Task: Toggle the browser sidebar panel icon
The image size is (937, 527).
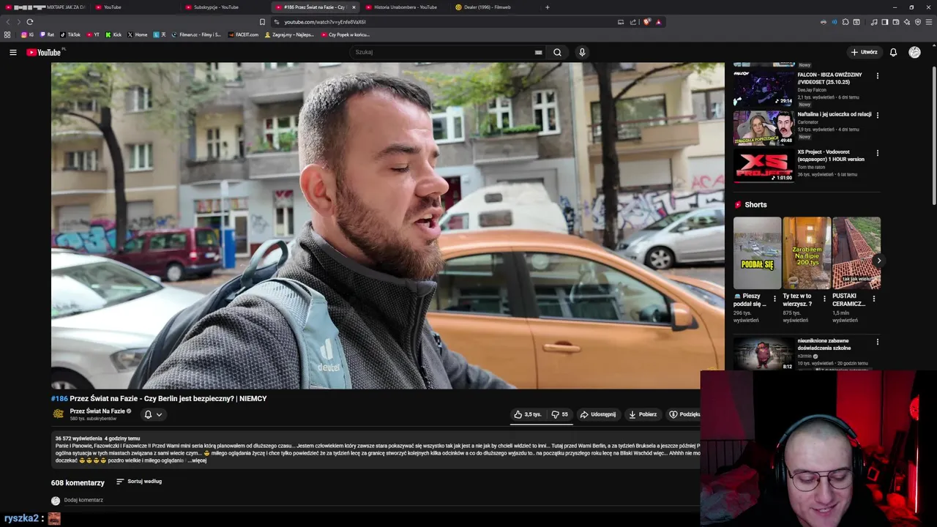Action: click(885, 22)
